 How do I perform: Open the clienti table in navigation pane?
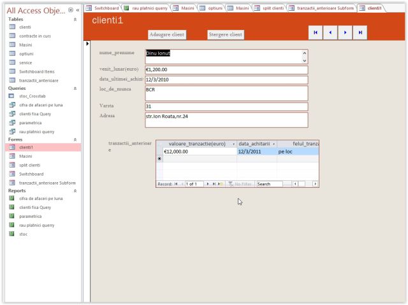(25, 27)
